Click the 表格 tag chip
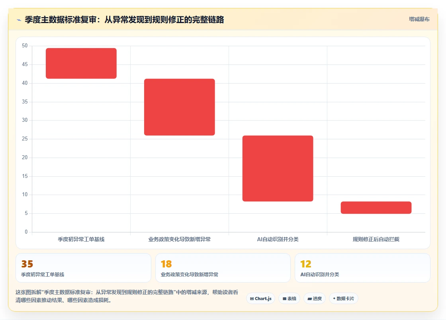This screenshot has width=446, height=320. pos(289,299)
